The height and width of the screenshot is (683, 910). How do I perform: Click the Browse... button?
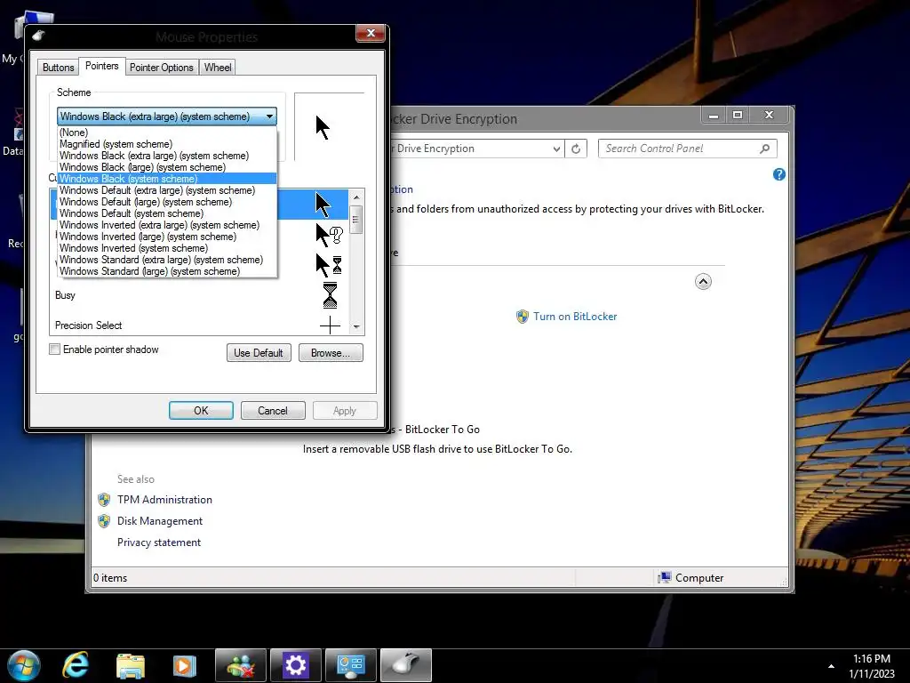[x=331, y=352]
